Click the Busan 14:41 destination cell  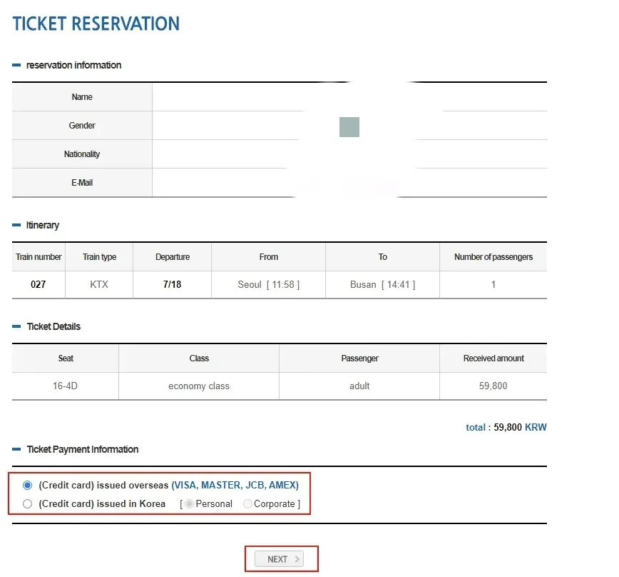click(x=382, y=284)
